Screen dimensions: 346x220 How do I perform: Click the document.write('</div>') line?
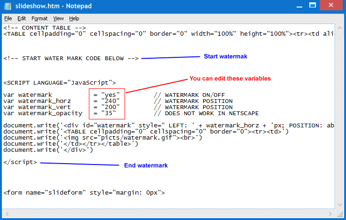point(48,150)
